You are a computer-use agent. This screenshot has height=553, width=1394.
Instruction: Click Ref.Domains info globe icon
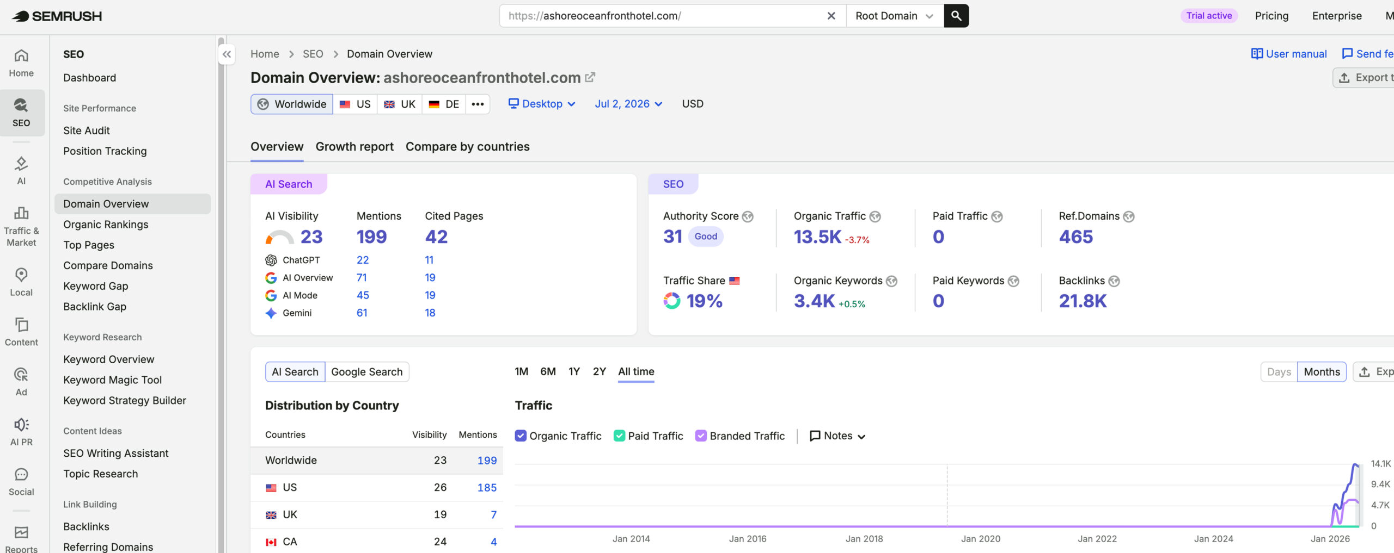(1129, 217)
